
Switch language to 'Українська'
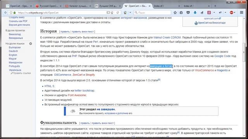coord(15,70)
